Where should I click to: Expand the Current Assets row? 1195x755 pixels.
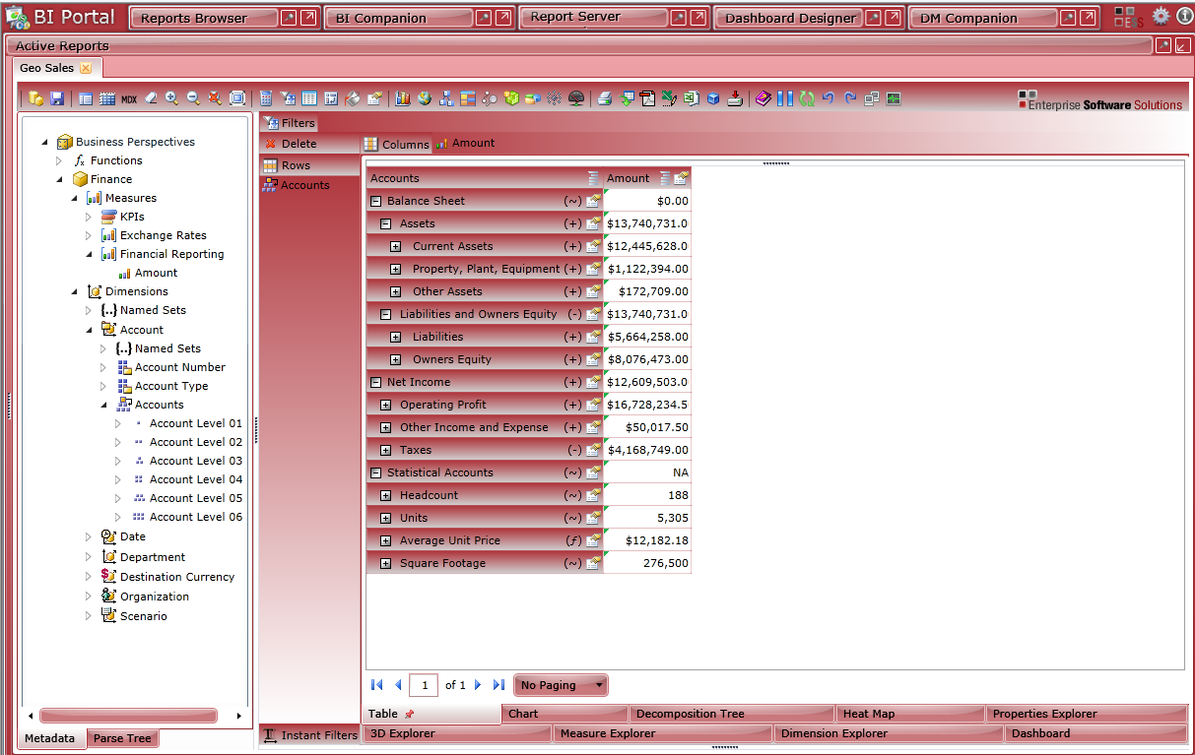coord(395,246)
